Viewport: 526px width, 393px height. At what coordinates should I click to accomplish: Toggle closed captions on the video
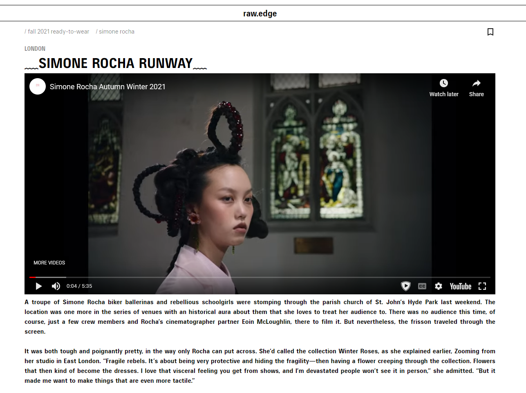click(422, 286)
